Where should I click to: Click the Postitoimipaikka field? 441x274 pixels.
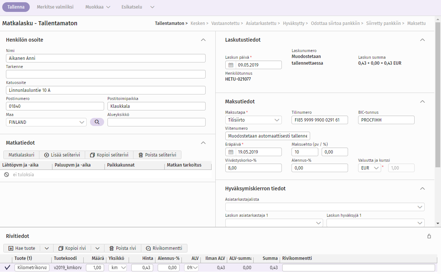157,106
